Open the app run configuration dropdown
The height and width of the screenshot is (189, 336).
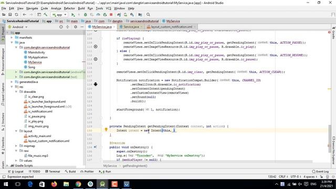point(59,15)
